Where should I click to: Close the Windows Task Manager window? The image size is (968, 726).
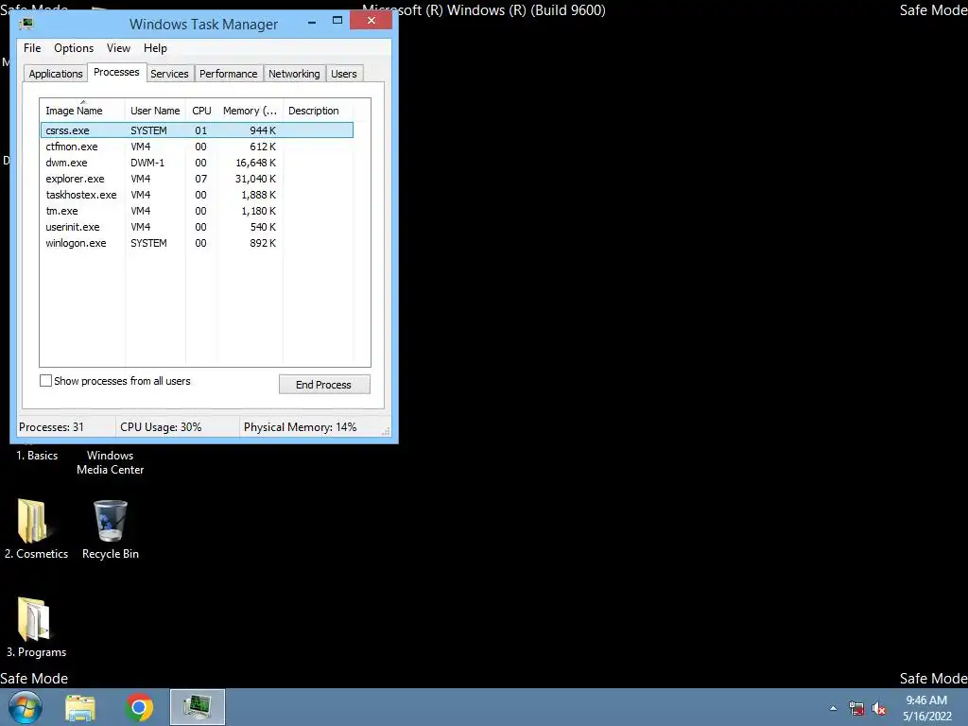(x=371, y=21)
